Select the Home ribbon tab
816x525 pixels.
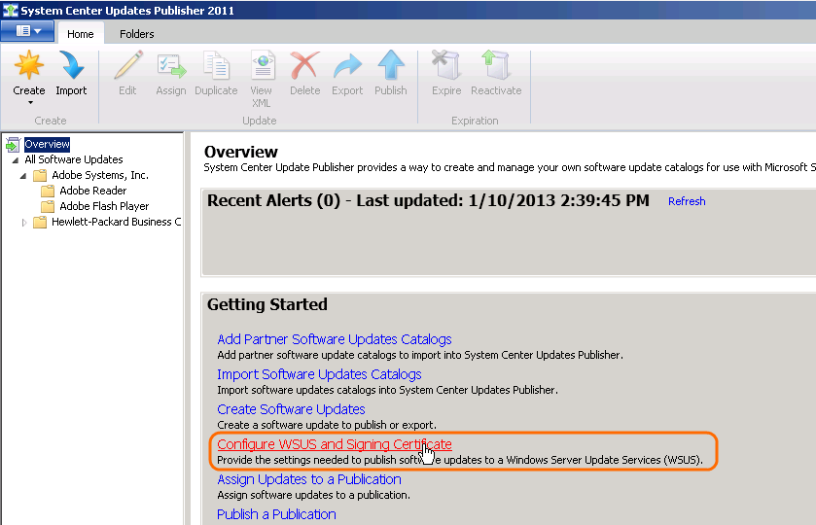[81, 34]
